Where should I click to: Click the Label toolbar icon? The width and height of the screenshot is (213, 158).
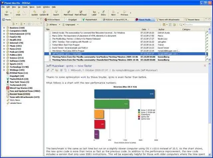(94, 12)
